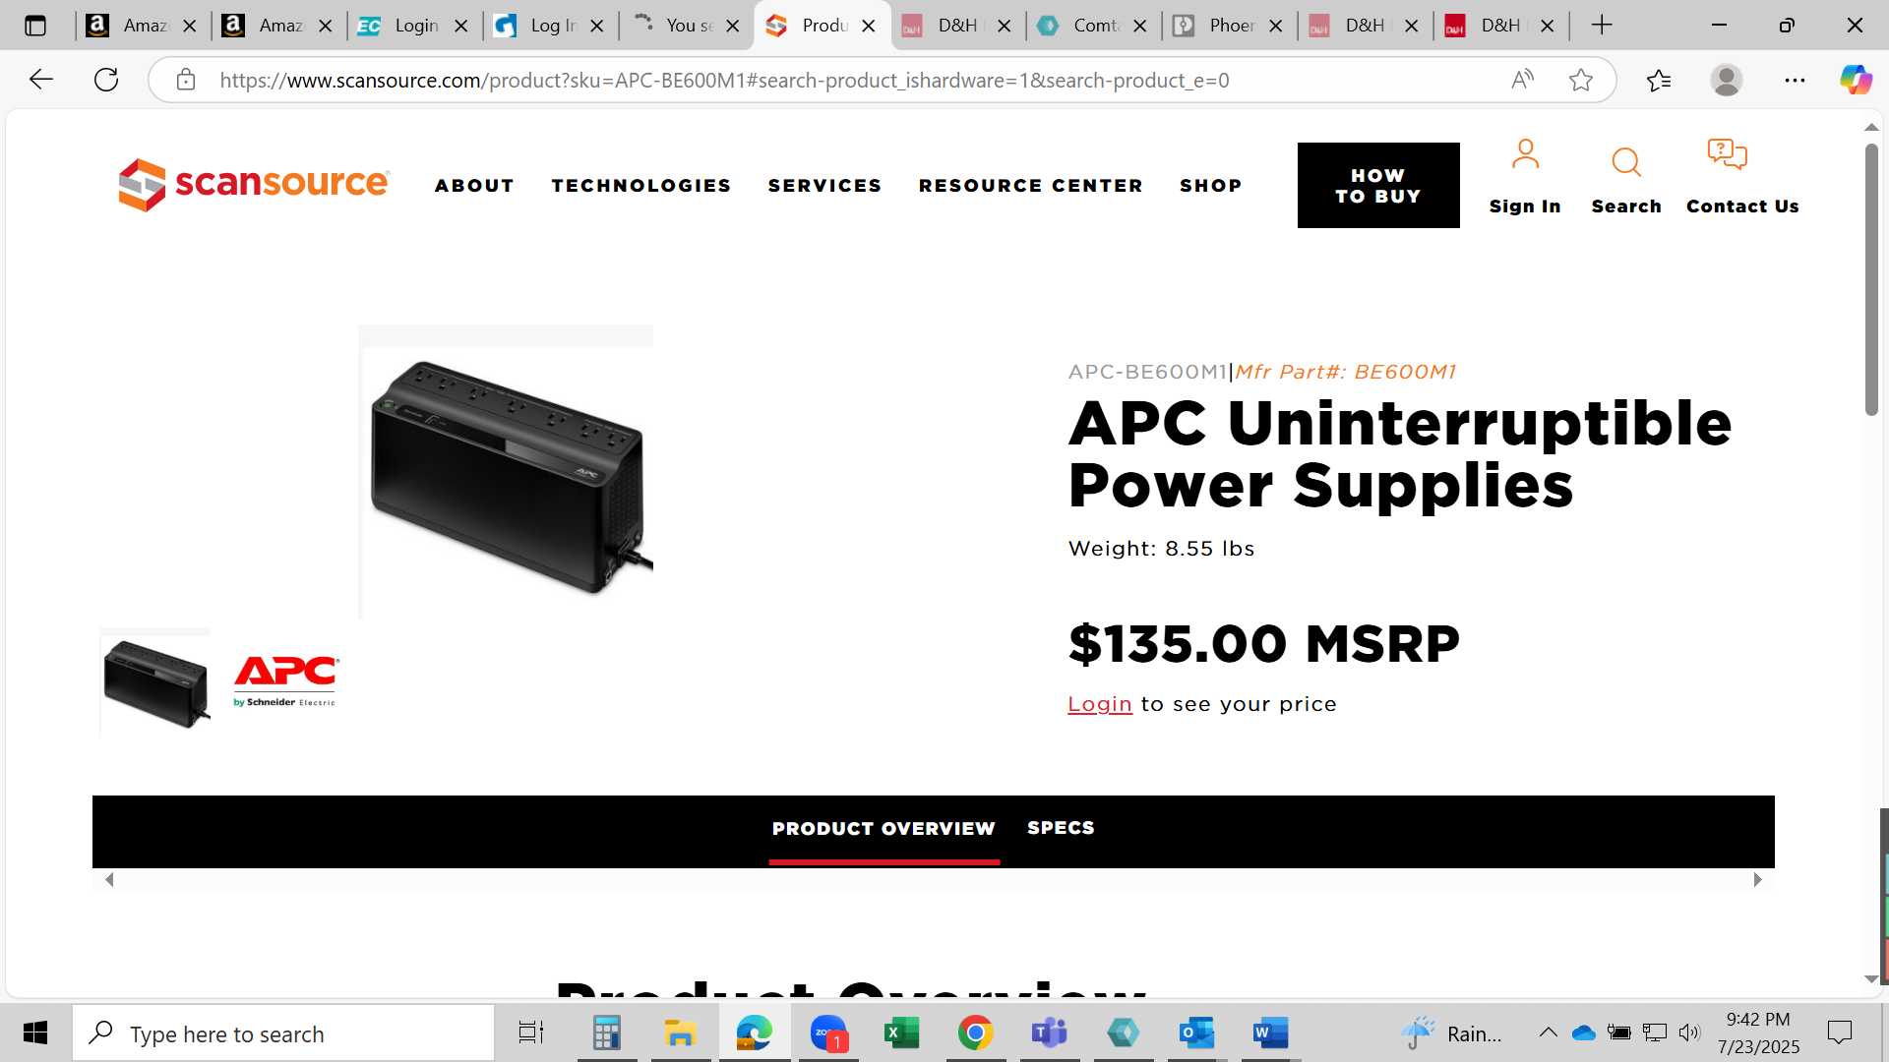Open Excel from the taskbar
Viewport: 1889px width, 1062px height.
tap(901, 1032)
